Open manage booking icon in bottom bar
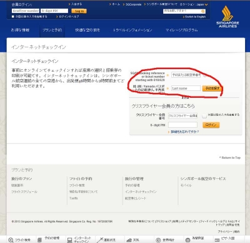The height and width of the screenshot is (243, 250). tap(39, 240)
